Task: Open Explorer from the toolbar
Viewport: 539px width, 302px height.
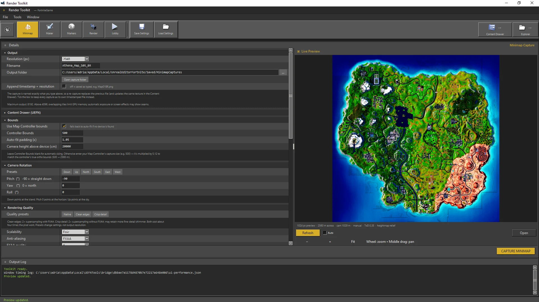Action: click(x=525, y=29)
